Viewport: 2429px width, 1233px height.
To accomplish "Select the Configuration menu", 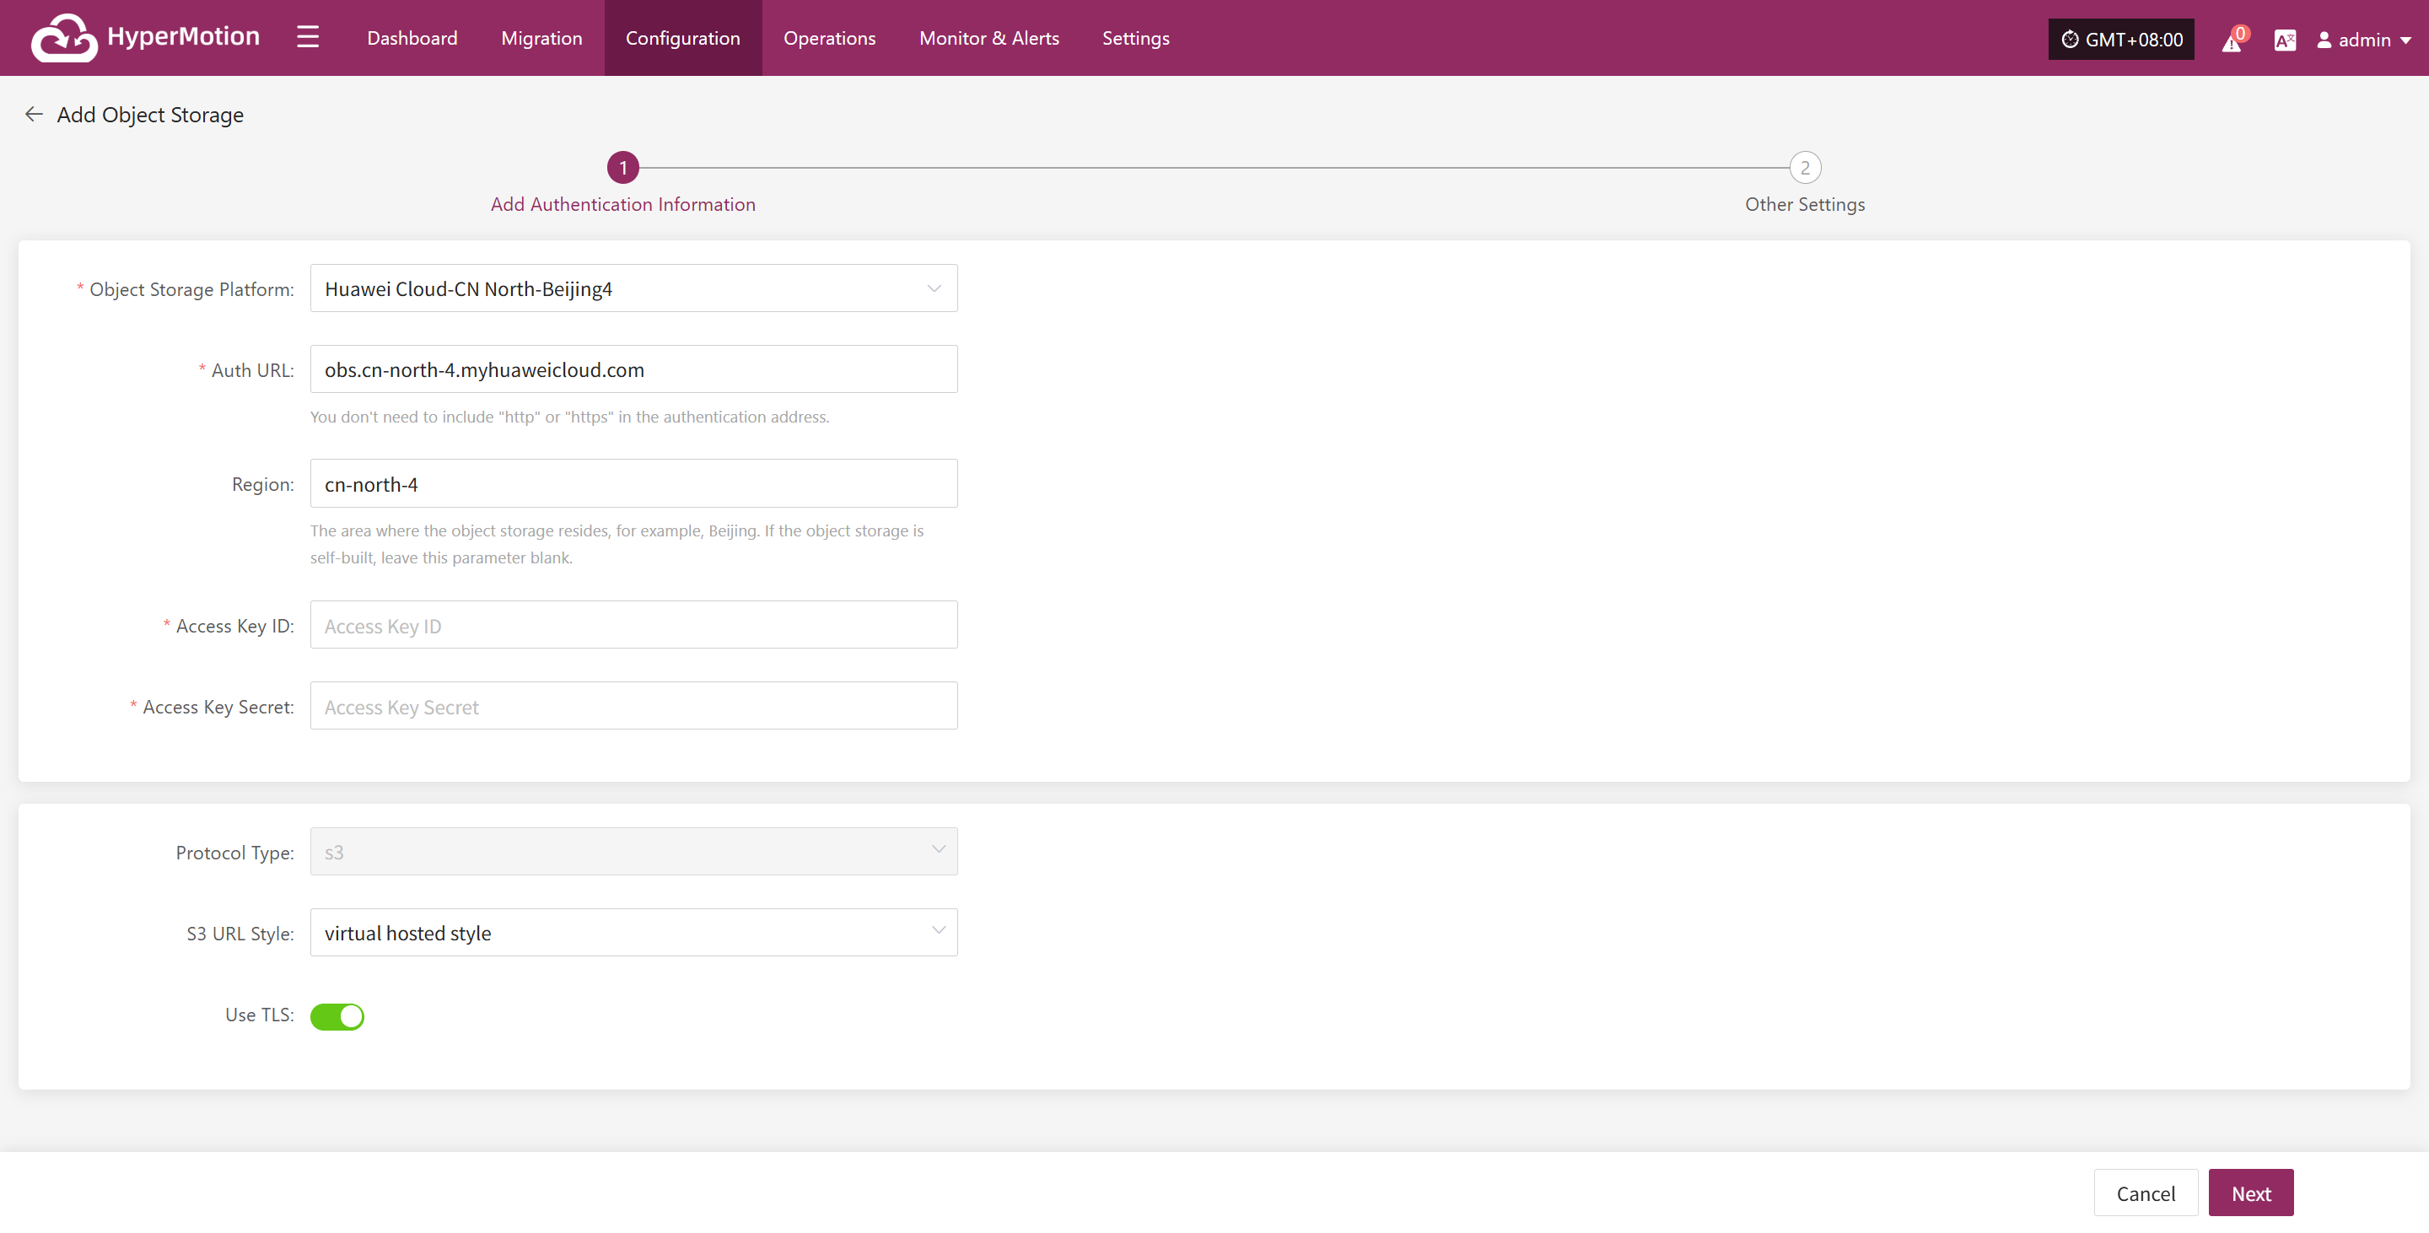I will [x=682, y=38].
